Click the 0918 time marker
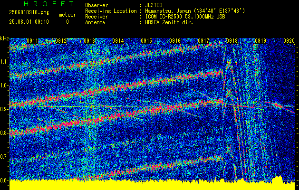Viewport: 299px width, 190px height. click(232, 40)
